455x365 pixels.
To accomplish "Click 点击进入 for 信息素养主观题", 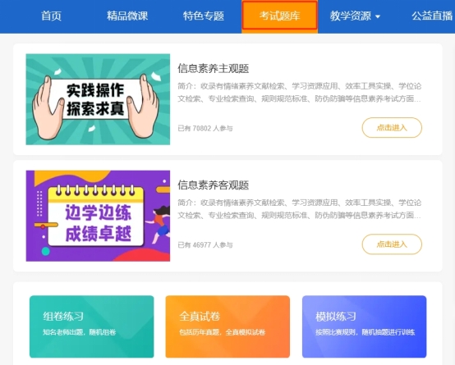I will (392, 128).
